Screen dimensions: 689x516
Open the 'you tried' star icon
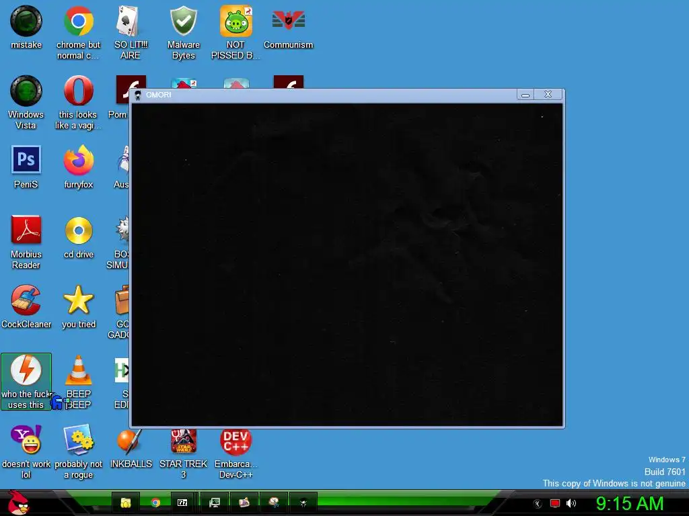point(78,306)
